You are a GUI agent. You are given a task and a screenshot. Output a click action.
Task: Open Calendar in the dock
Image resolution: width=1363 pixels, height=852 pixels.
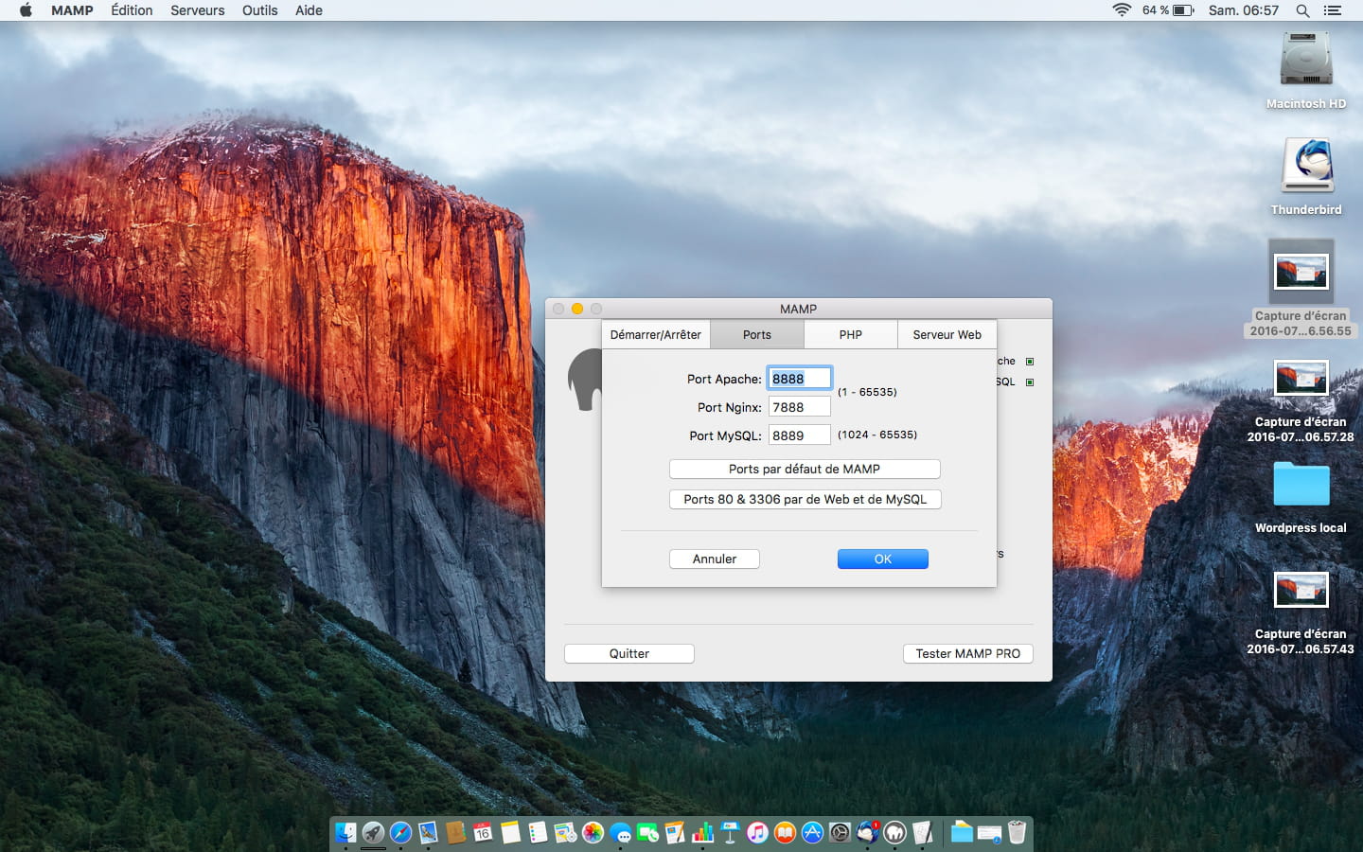pos(483,832)
